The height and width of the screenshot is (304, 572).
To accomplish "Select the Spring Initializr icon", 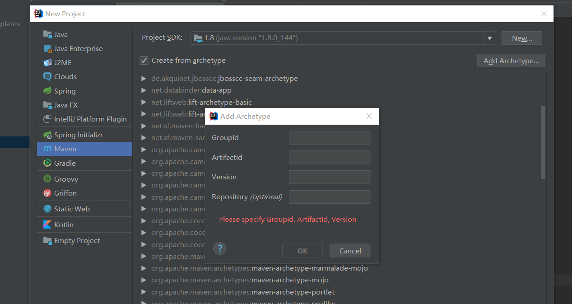I will 47,135.
